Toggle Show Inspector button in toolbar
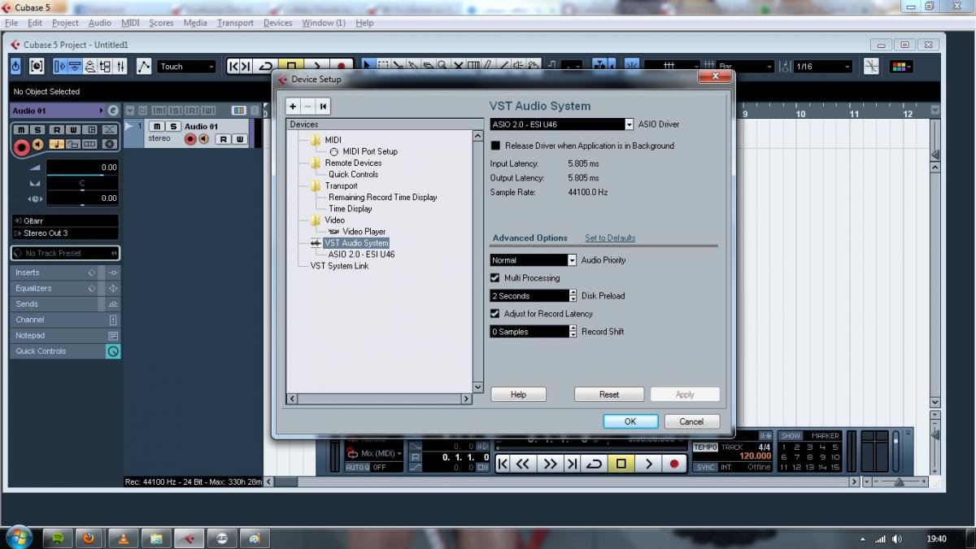This screenshot has width=976, height=549. [59, 67]
